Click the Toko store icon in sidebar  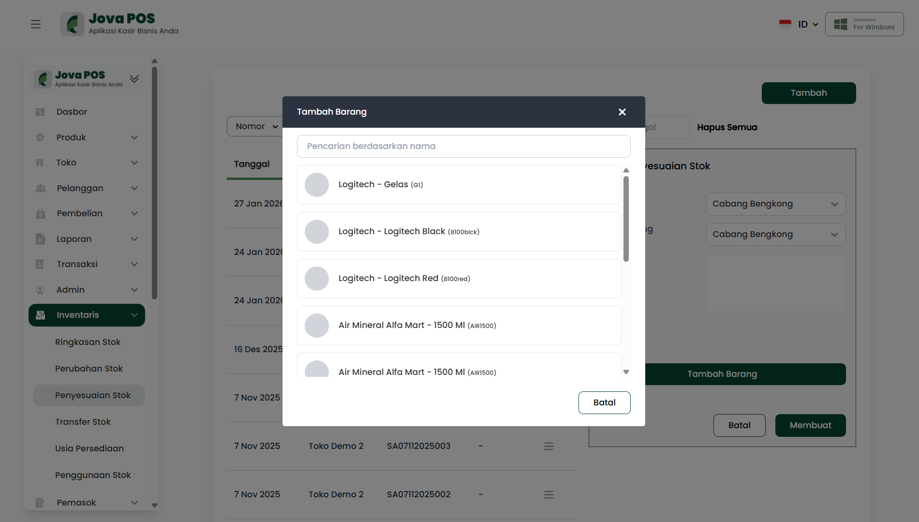pyautogui.click(x=40, y=163)
